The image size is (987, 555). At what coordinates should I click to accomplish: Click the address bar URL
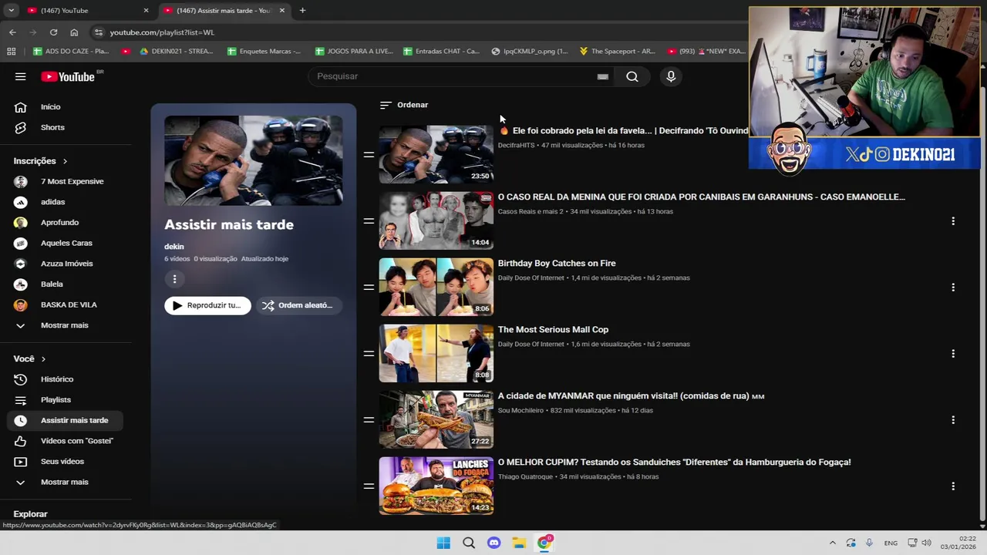162,32
